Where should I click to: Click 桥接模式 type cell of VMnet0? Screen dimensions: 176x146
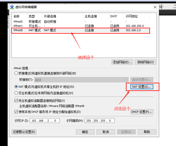pyautogui.click(x=35, y=22)
